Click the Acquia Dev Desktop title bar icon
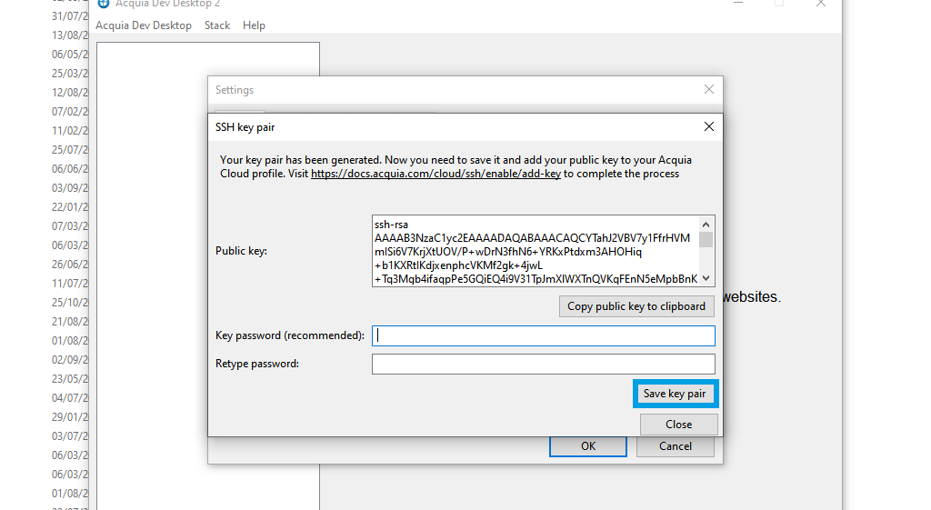 (x=105, y=4)
